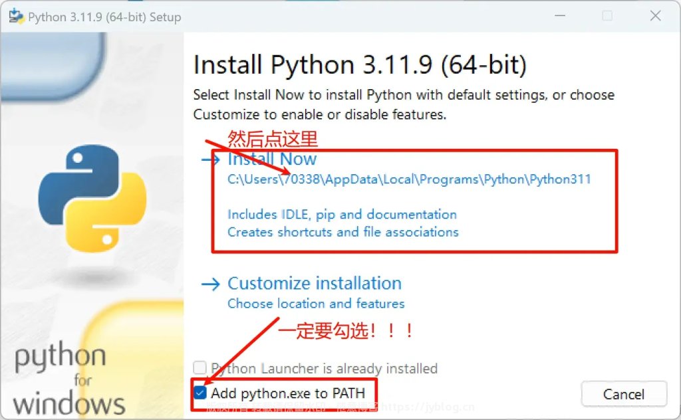Close the Python Setup window
Viewport: 681px width, 420px height.
pos(655,17)
